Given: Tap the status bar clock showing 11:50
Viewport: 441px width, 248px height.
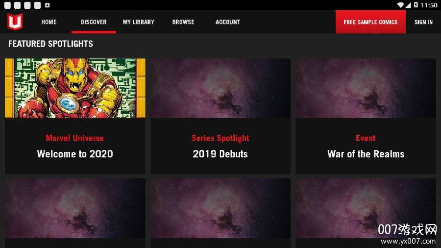Looking at the screenshot, I should [x=429, y=5].
